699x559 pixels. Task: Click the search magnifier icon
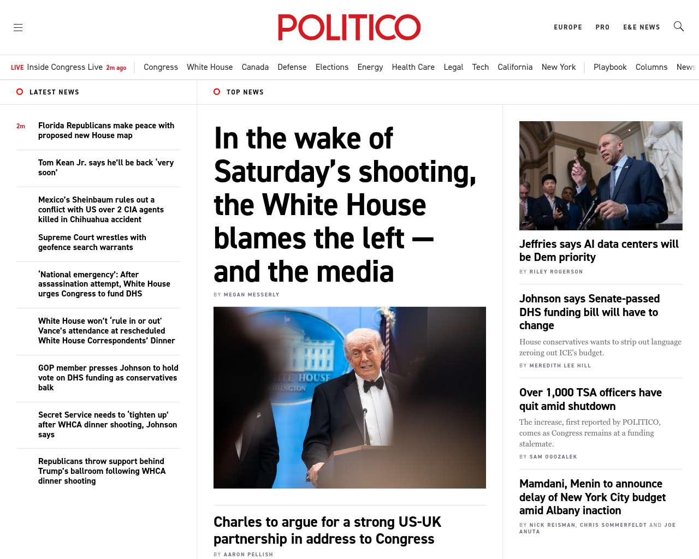[x=678, y=26]
